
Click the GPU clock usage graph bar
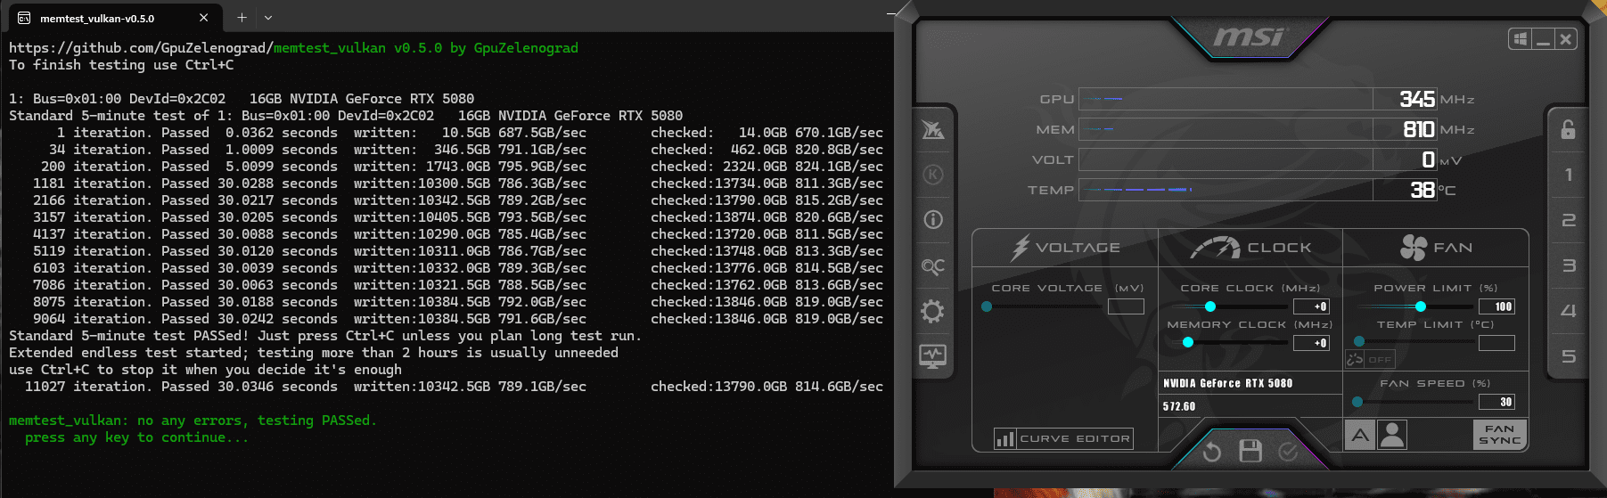(1226, 99)
